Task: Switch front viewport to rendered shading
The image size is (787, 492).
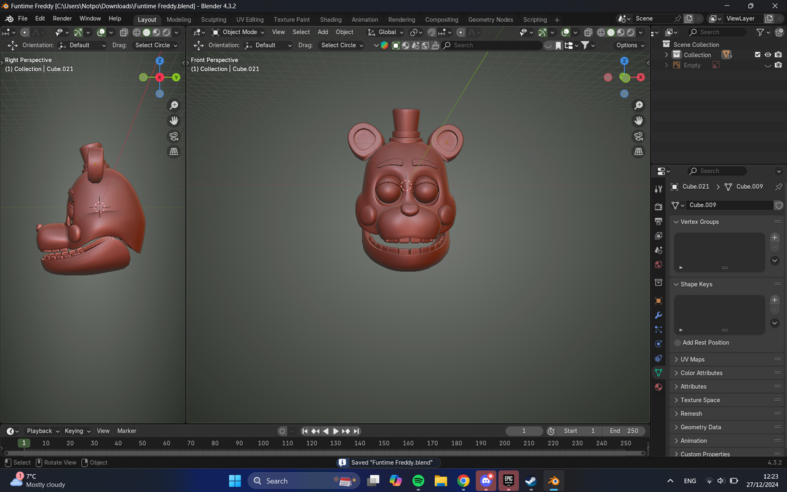Action: pyautogui.click(x=631, y=32)
